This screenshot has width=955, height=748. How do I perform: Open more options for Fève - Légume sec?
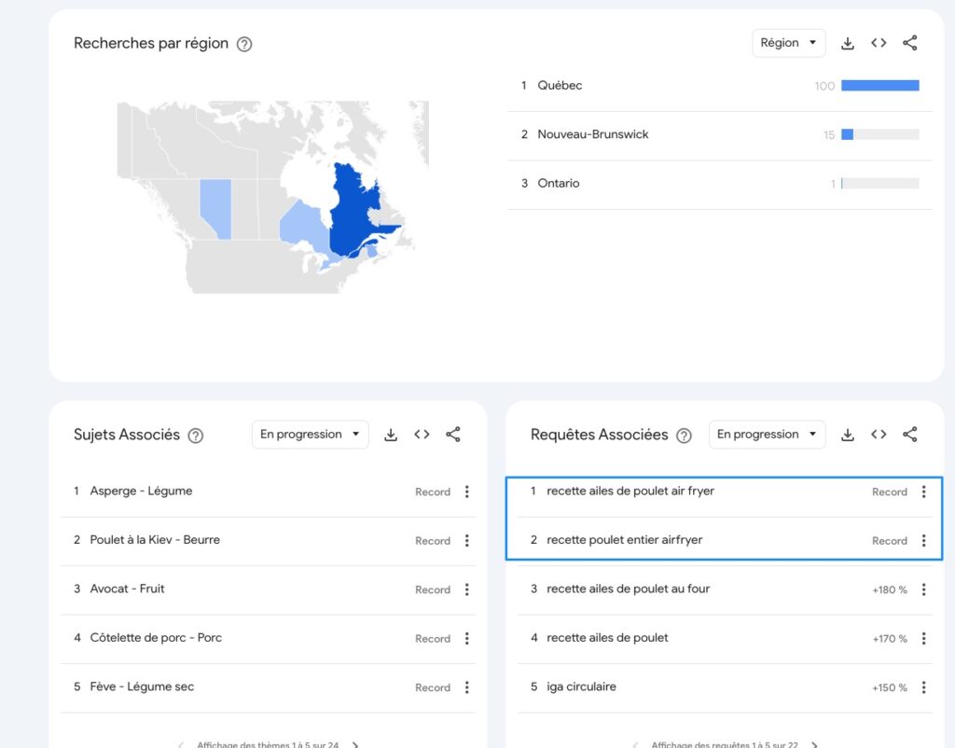tap(467, 687)
